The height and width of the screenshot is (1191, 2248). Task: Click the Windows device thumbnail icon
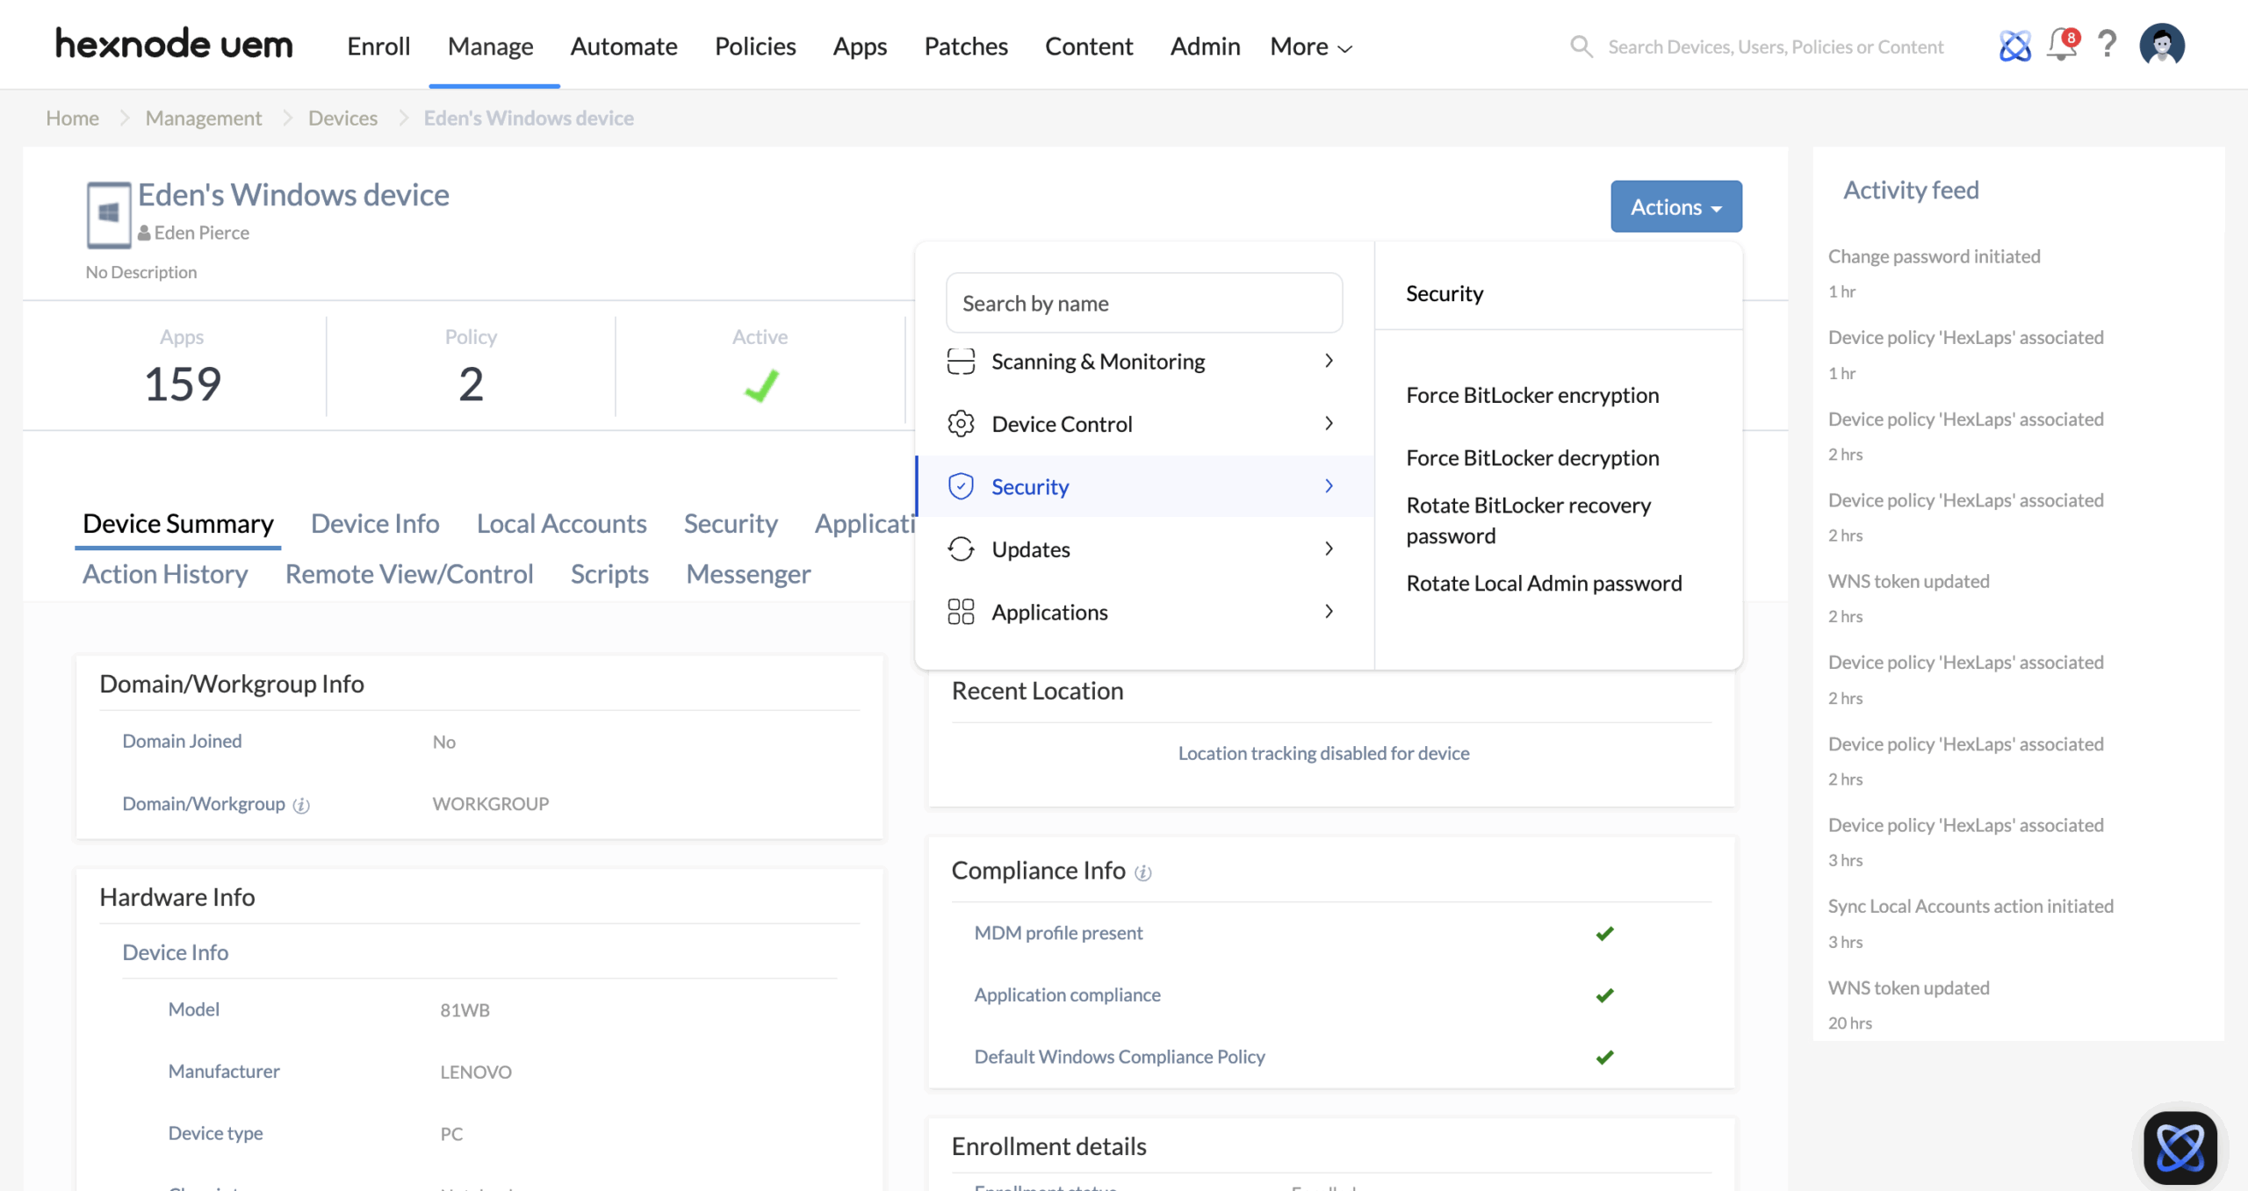click(x=109, y=214)
